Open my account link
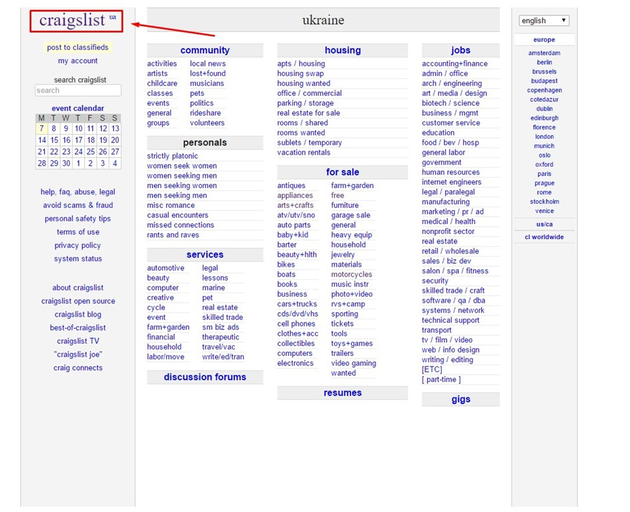This screenshot has width=630, height=512. (77, 61)
